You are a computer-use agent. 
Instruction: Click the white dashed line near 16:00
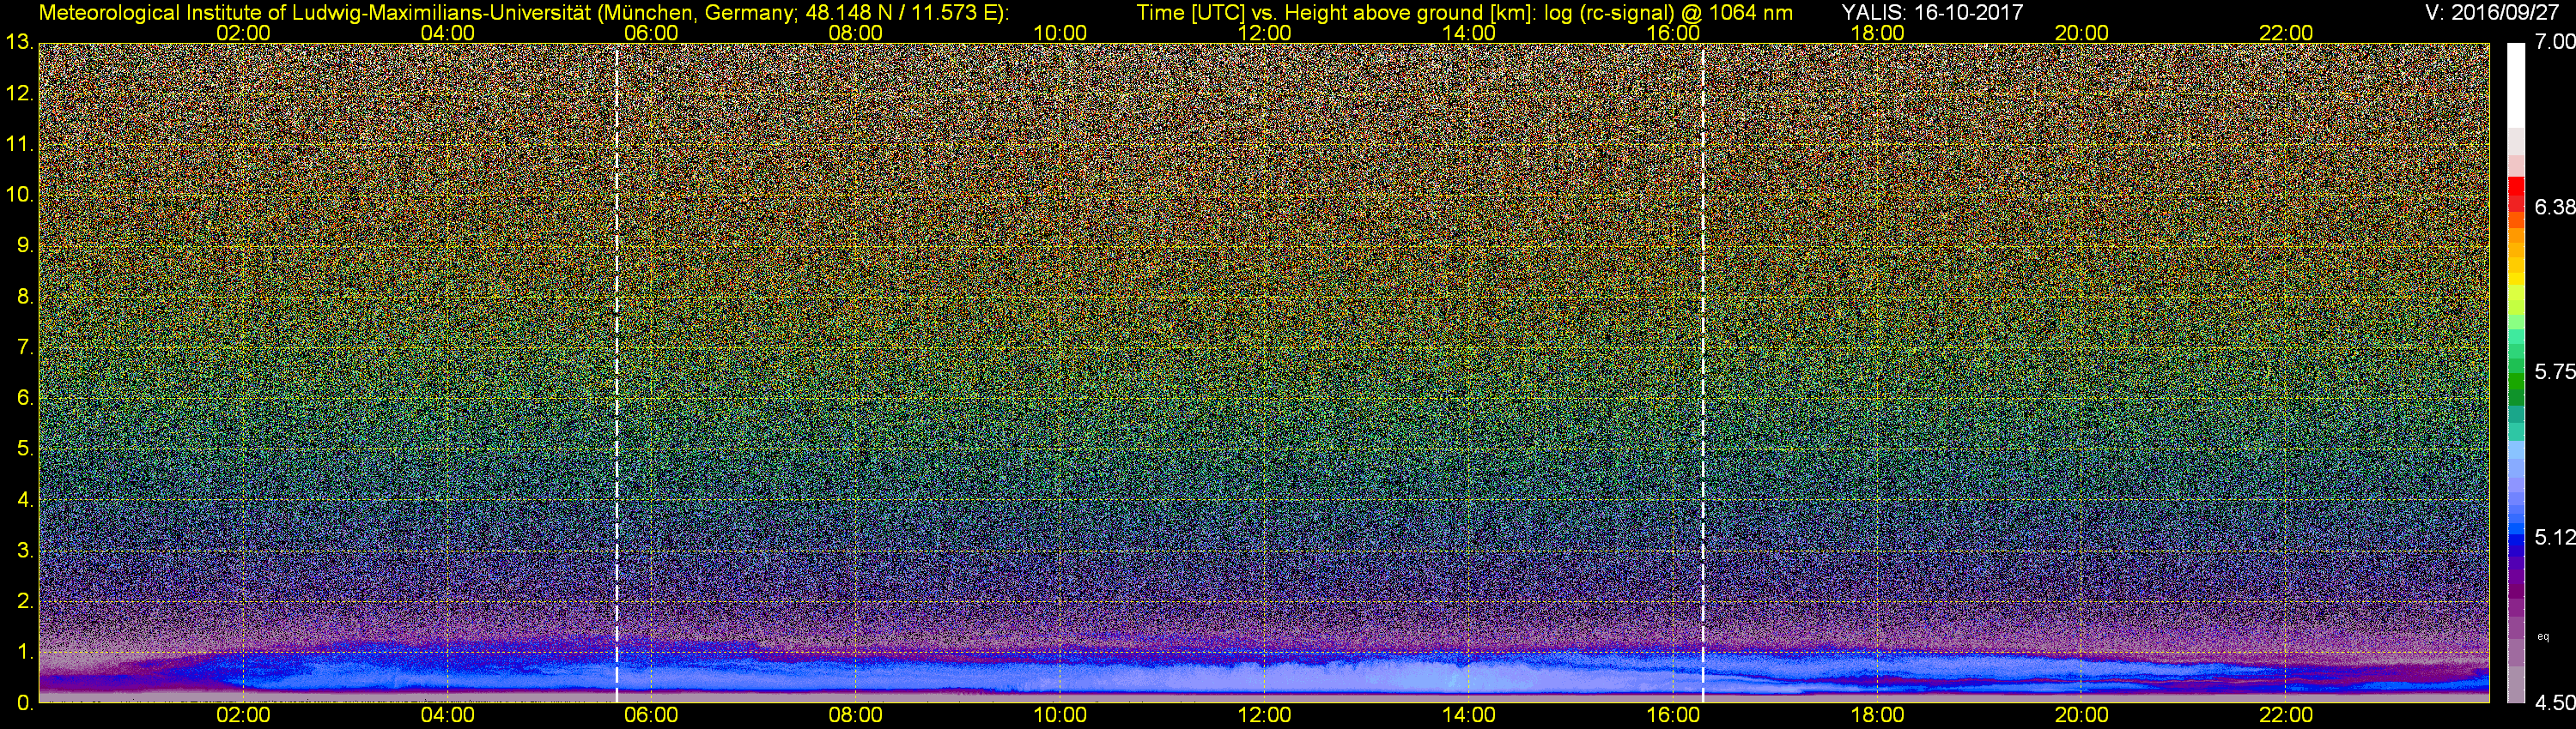[x=1703, y=370]
